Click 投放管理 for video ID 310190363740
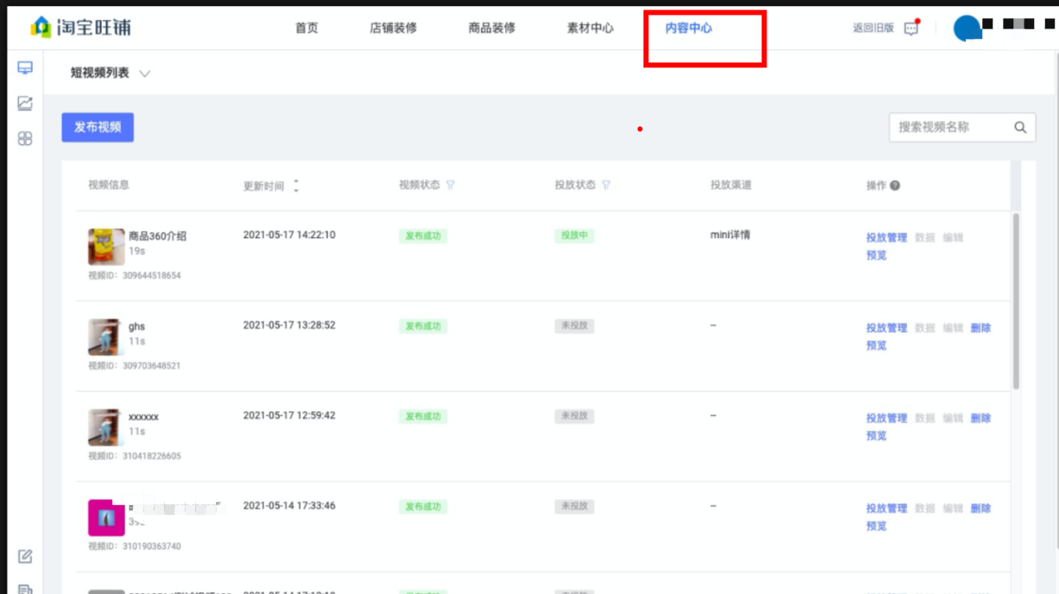1059x594 pixels. pos(886,510)
